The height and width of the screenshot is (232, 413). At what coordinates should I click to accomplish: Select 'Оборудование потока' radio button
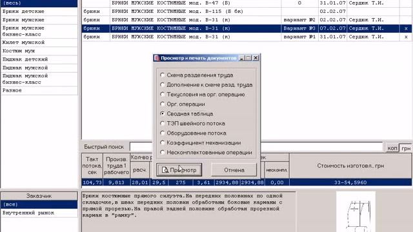193,133
